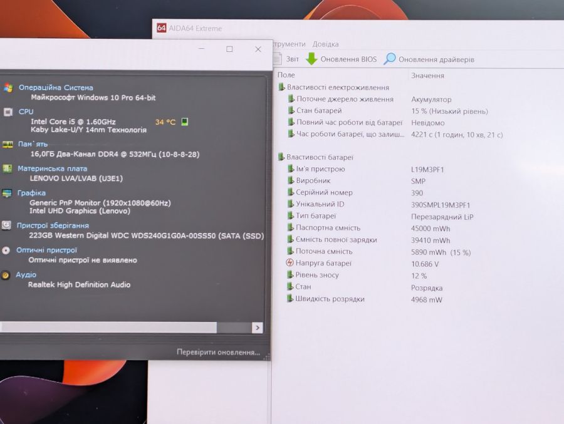This screenshot has height=424, width=564.
Task: Click the icon beside Стан row
Action: tap(290, 286)
